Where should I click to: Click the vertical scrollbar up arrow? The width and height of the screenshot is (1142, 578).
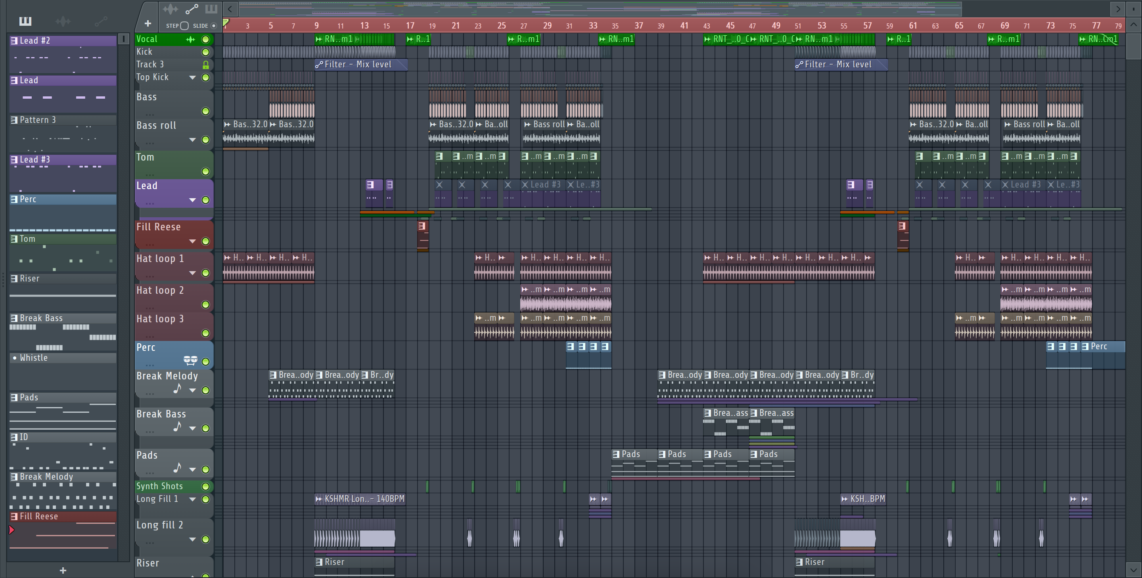pos(1134,25)
